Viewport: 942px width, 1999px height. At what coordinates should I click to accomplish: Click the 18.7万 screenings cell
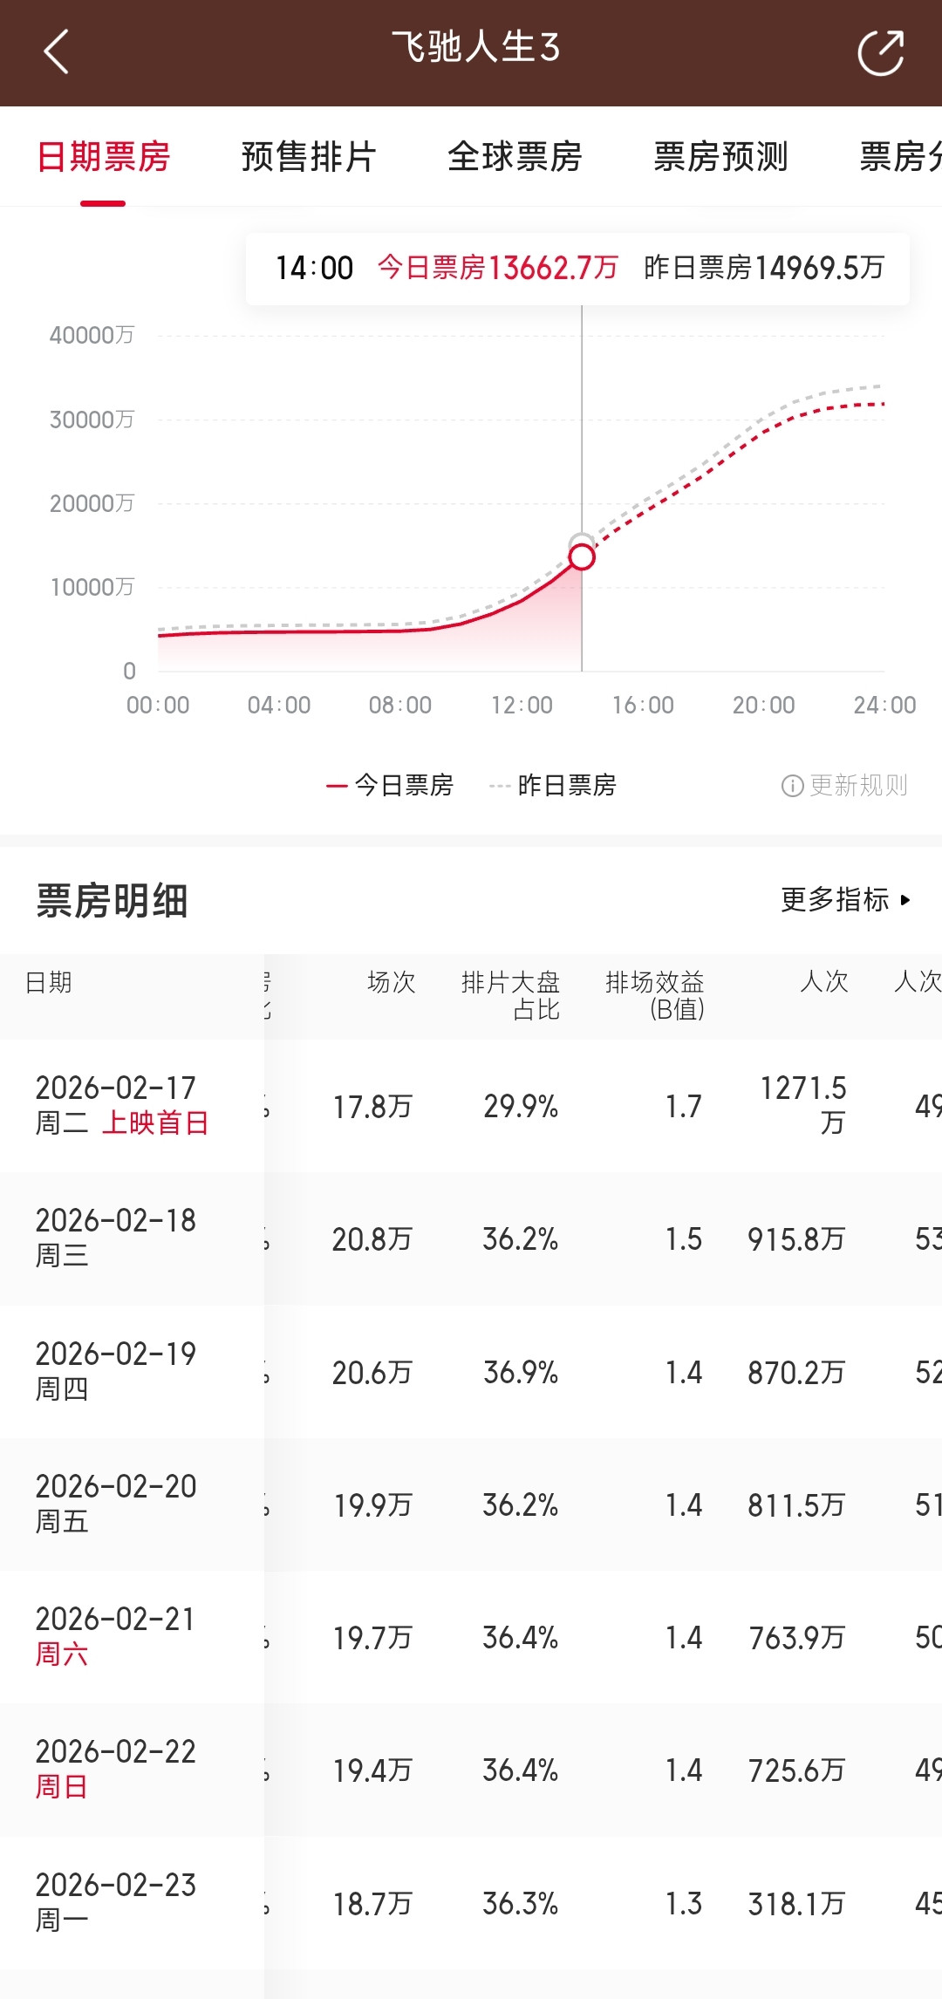(372, 1904)
